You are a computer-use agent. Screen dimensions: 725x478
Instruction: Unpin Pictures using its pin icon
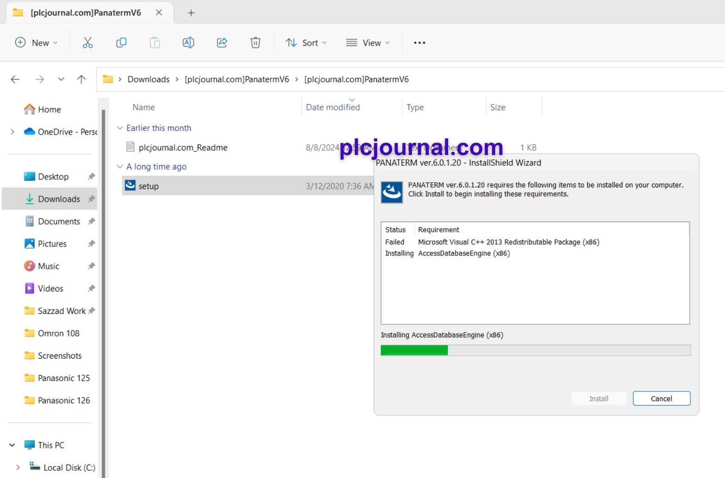point(91,244)
